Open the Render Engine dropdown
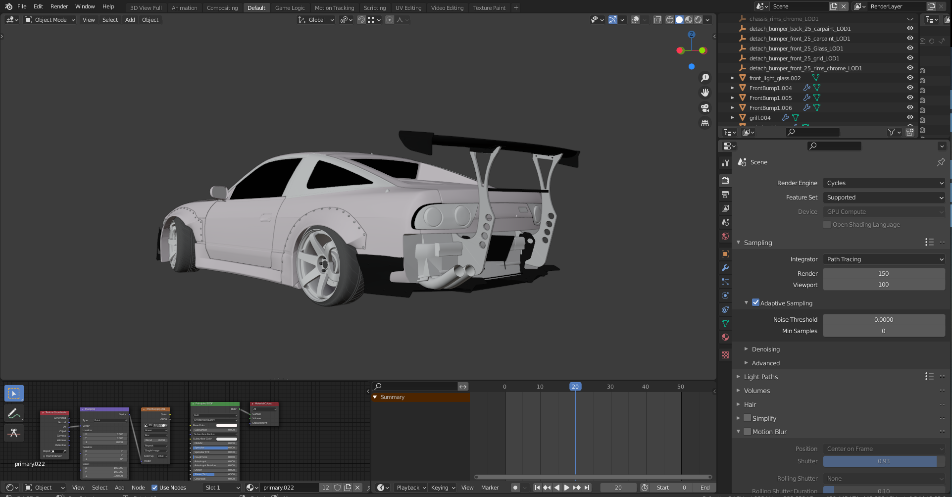This screenshot has width=952, height=497. [x=884, y=183]
